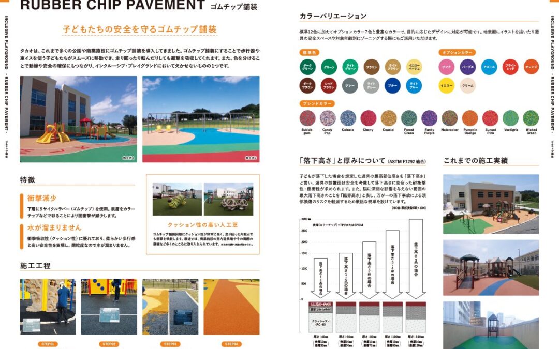The width and height of the screenshot is (559, 349).
Task: Click the 3m fall height arrow
Action: pyautogui.click(x=415, y=259)
